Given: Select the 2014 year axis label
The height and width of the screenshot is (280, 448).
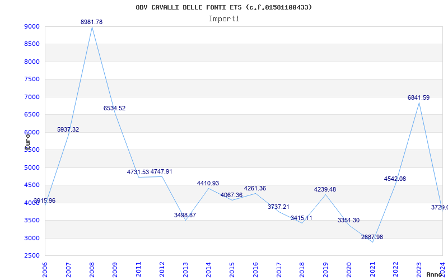Looking at the screenshot, I should 208,270.
